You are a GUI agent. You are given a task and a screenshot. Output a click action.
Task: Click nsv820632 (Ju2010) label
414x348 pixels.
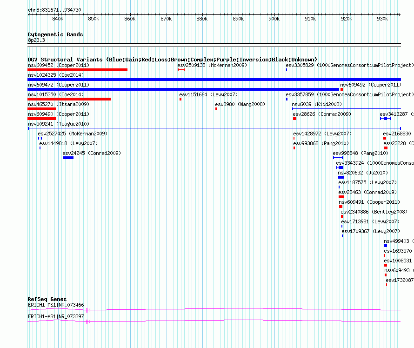tap(363, 173)
